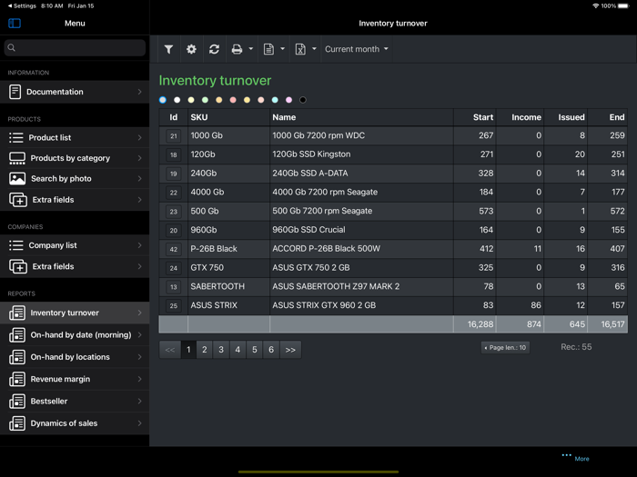The height and width of the screenshot is (477, 637).
Task: Click the magnifier icon in search field
Action: [11, 48]
